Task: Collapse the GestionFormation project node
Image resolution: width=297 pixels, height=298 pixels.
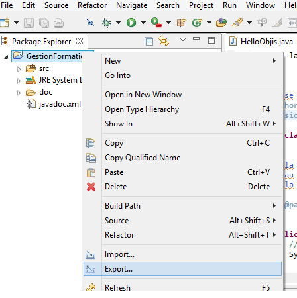Action: point(6,58)
